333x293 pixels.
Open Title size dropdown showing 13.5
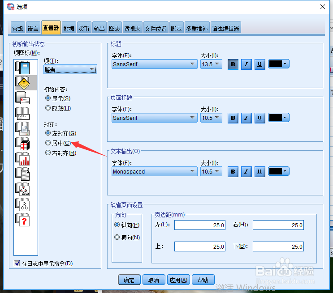(211, 64)
